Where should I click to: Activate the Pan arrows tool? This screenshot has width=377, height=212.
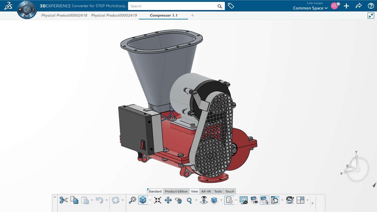(168, 200)
